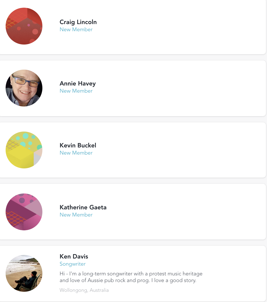Open Ken Davis's beach profile photo
This screenshot has height=302, width=267.
click(x=24, y=273)
